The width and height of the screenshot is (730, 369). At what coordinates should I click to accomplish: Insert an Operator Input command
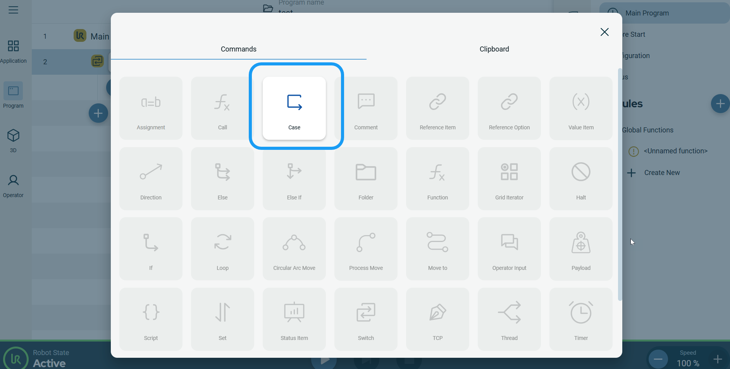(509, 249)
